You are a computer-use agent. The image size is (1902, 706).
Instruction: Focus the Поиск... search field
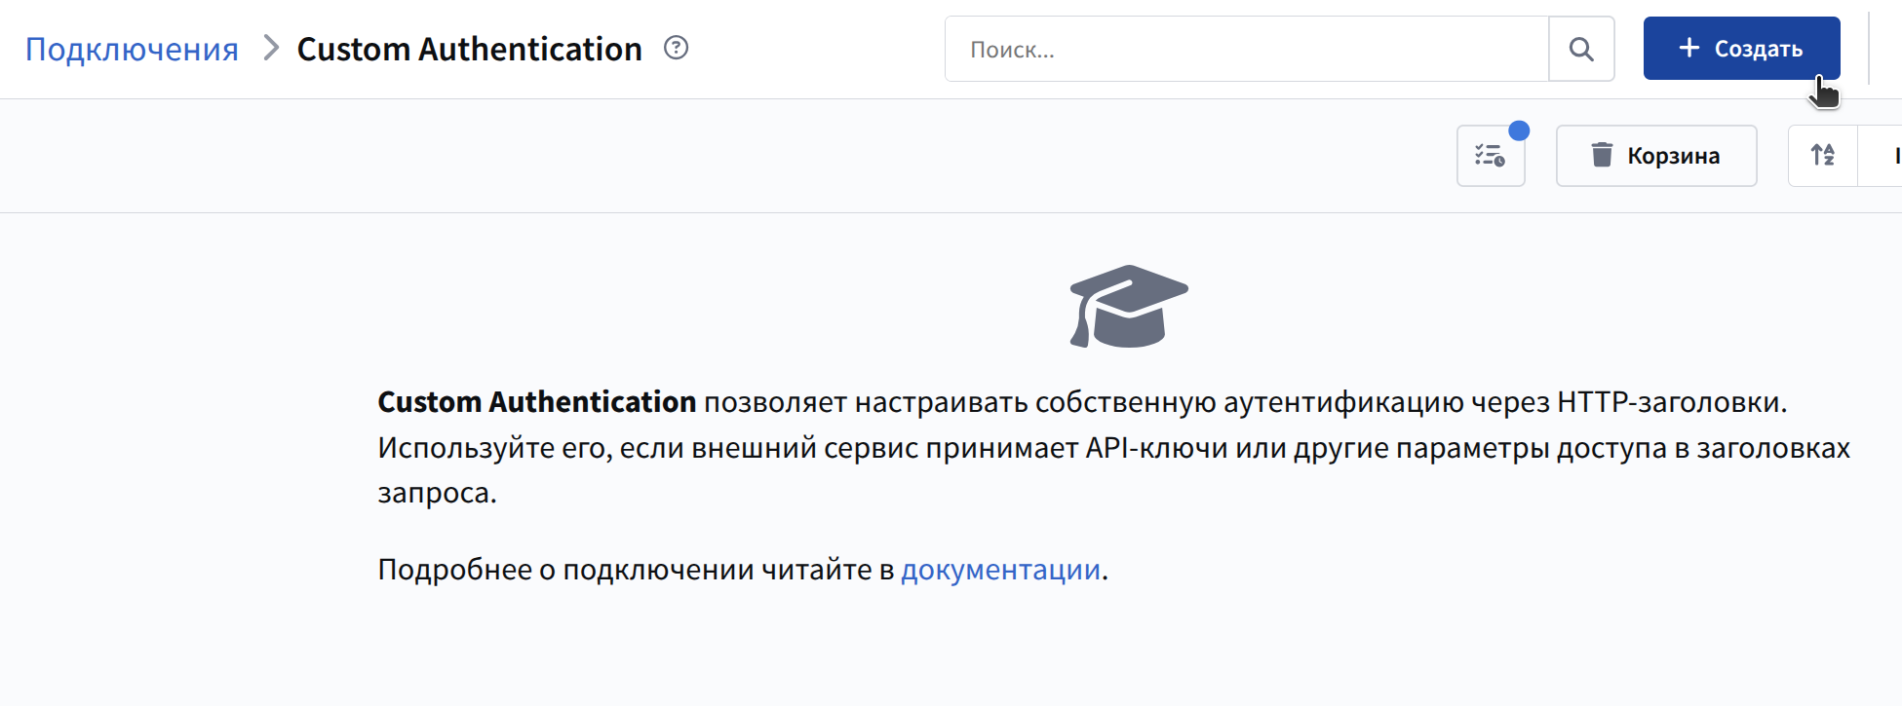click(x=1246, y=49)
